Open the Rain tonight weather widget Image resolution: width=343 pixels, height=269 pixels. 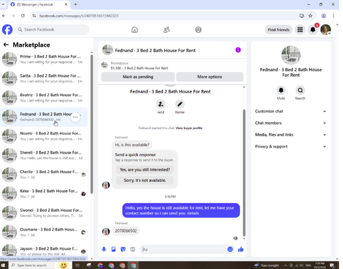(x=266, y=266)
